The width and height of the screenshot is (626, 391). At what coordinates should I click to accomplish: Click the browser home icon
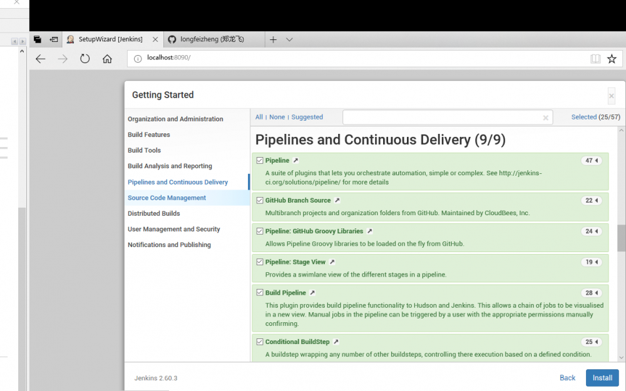coord(107,58)
